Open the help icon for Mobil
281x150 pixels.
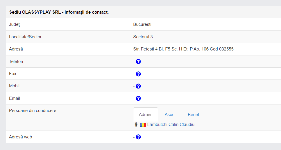[138, 86]
